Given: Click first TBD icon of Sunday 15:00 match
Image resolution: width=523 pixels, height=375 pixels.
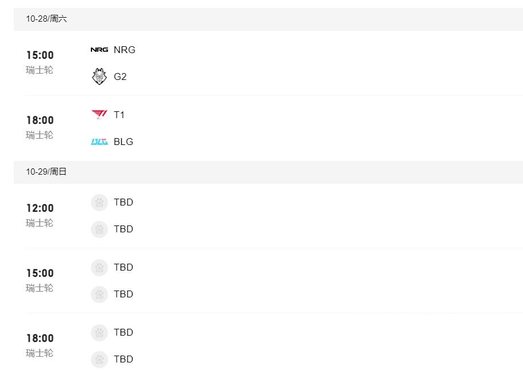Looking at the screenshot, I should [x=99, y=267].
